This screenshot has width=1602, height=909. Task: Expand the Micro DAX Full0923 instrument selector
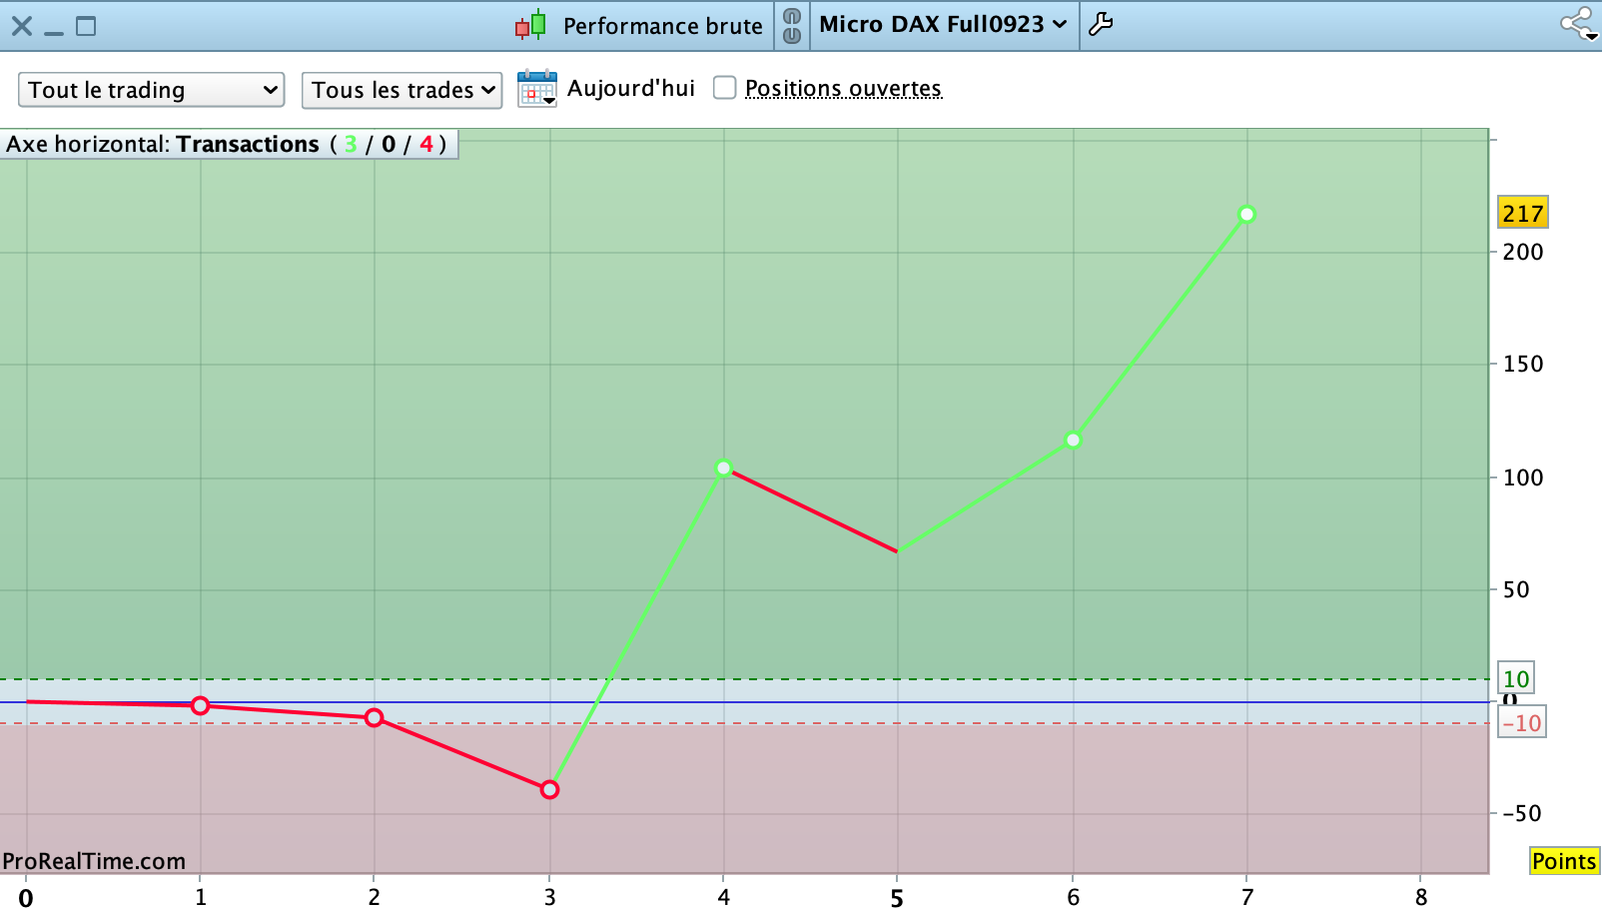click(943, 25)
